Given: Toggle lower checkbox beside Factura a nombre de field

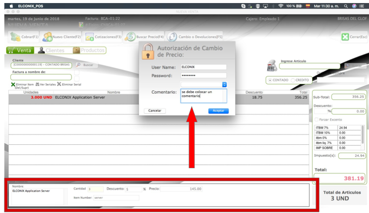Looking at the screenshot, I should [77, 78].
